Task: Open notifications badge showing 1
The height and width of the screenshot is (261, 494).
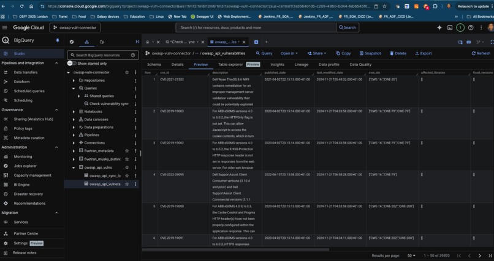Action: [460, 28]
